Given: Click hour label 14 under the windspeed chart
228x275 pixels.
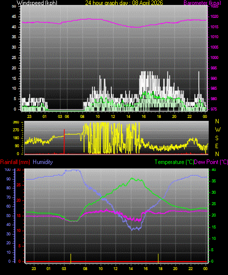Looking at the screenshot, I should pos(129,116).
